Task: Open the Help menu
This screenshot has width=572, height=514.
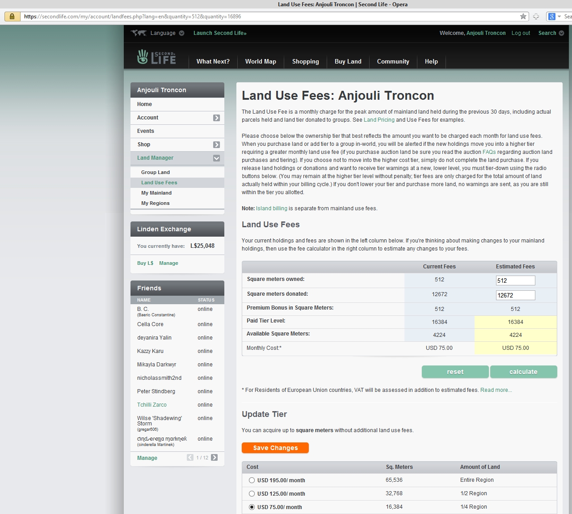Action: coord(431,62)
